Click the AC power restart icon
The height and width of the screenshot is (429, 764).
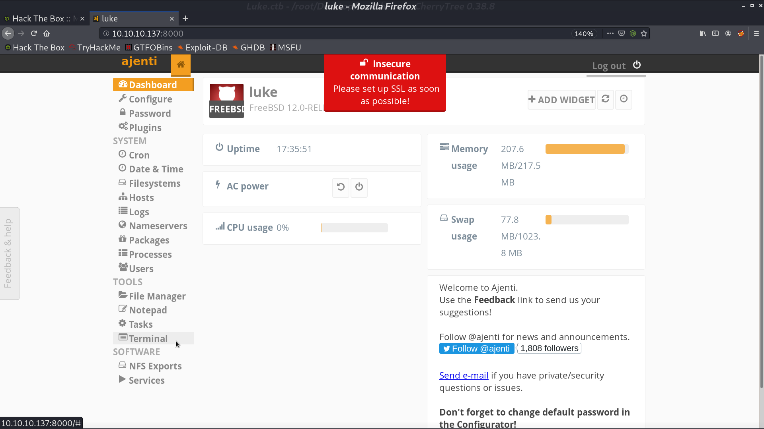[341, 187]
